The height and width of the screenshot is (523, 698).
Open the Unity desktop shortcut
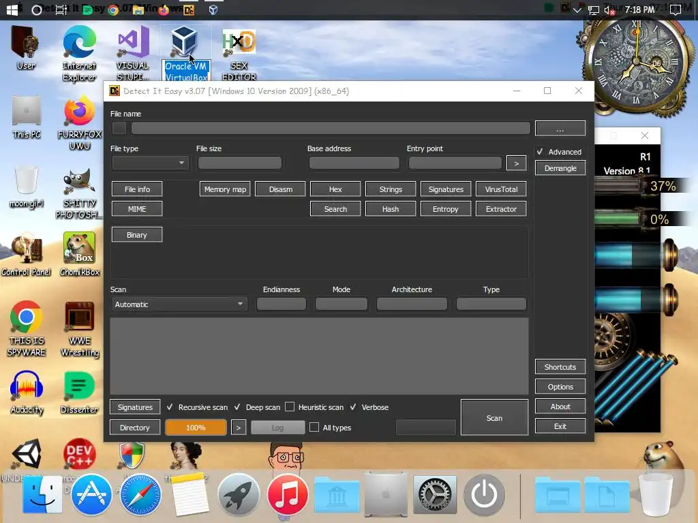[27, 454]
